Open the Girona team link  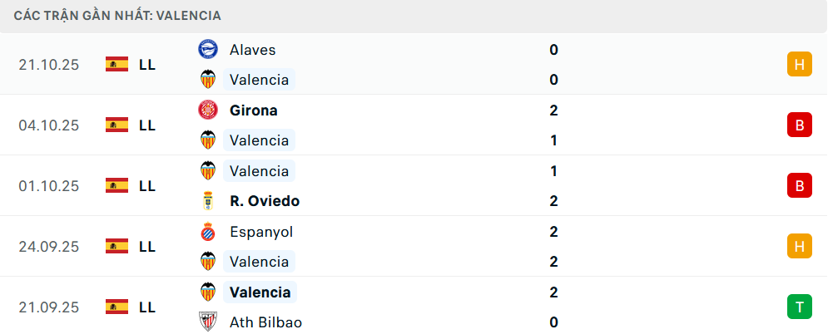tap(254, 111)
